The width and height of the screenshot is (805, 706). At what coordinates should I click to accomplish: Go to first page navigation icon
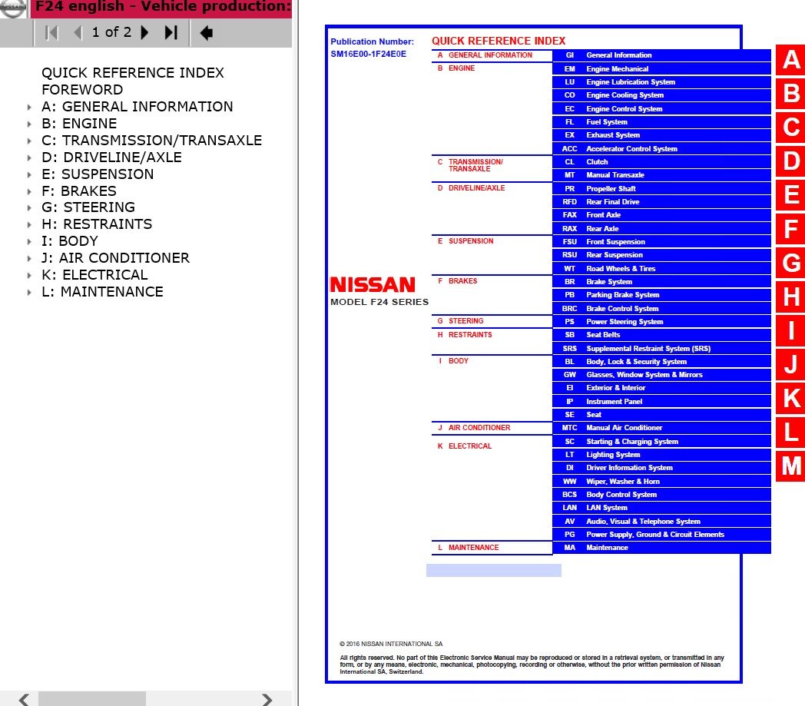point(51,33)
